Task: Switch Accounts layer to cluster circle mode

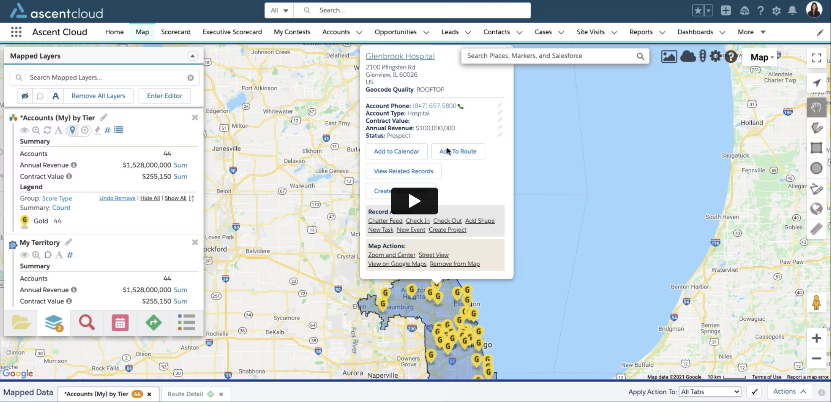Action: pyautogui.click(x=85, y=130)
